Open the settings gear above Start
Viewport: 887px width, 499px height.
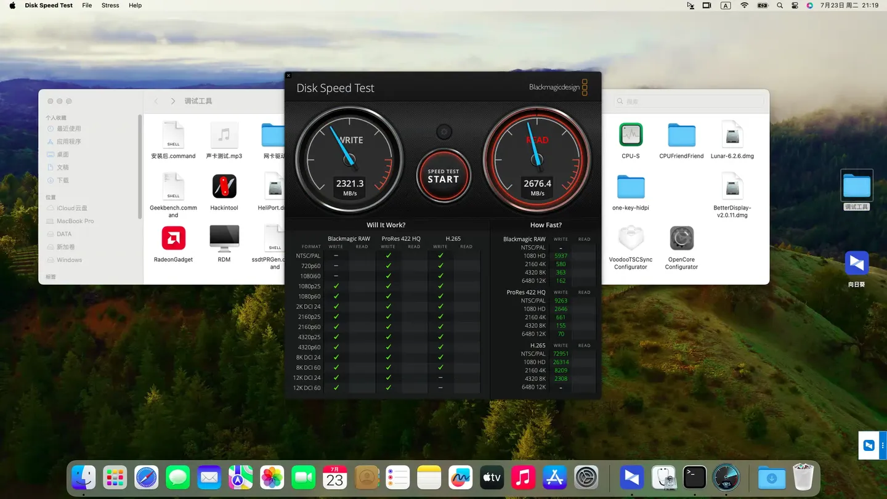(x=443, y=132)
